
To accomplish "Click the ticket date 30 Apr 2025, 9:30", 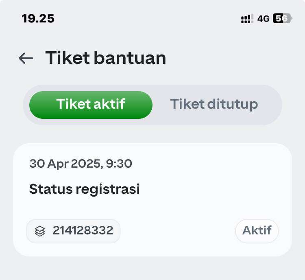I will tap(81, 163).
